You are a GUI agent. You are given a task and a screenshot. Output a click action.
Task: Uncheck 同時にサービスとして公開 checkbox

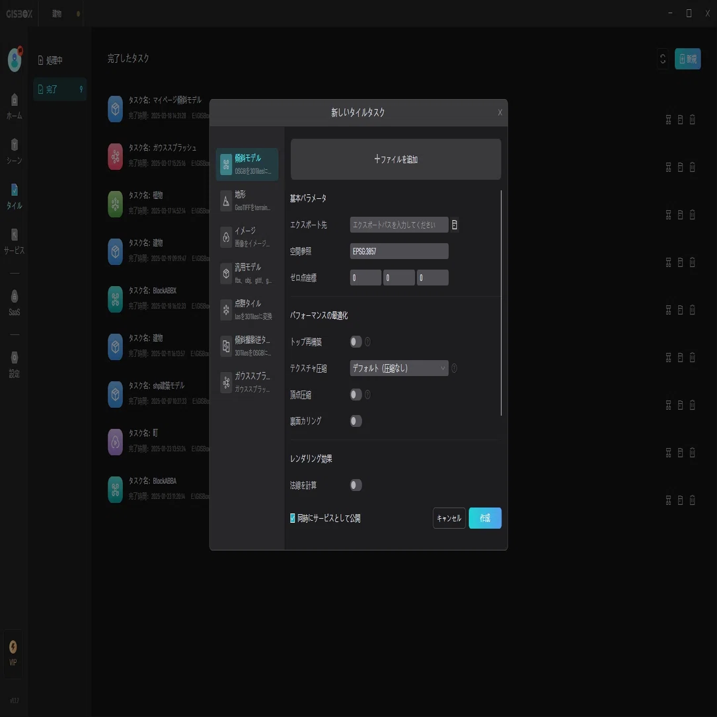point(293,518)
